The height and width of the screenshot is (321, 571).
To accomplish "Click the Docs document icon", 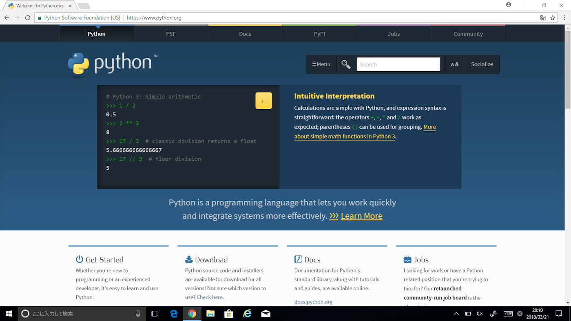I will point(298,259).
